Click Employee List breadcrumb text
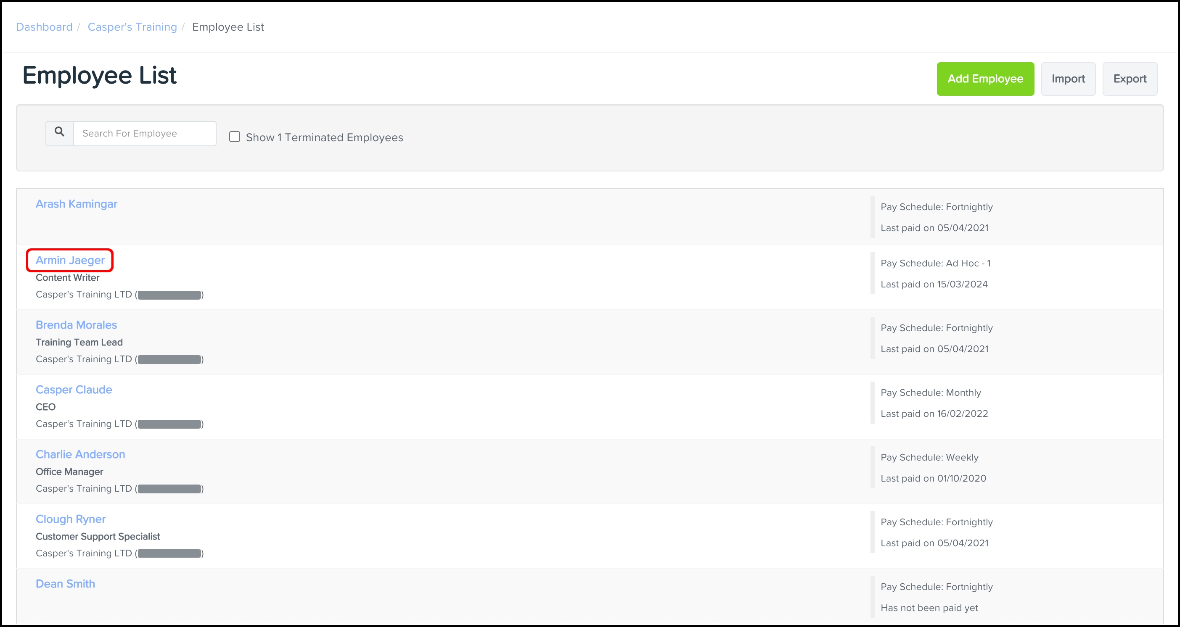1180x627 pixels. click(x=228, y=27)
